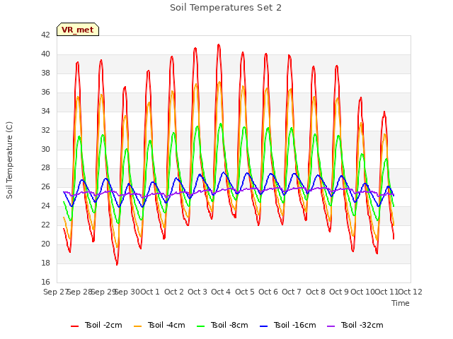
Task: Click the 32 y-axis tick label
Action: (45, 130)
